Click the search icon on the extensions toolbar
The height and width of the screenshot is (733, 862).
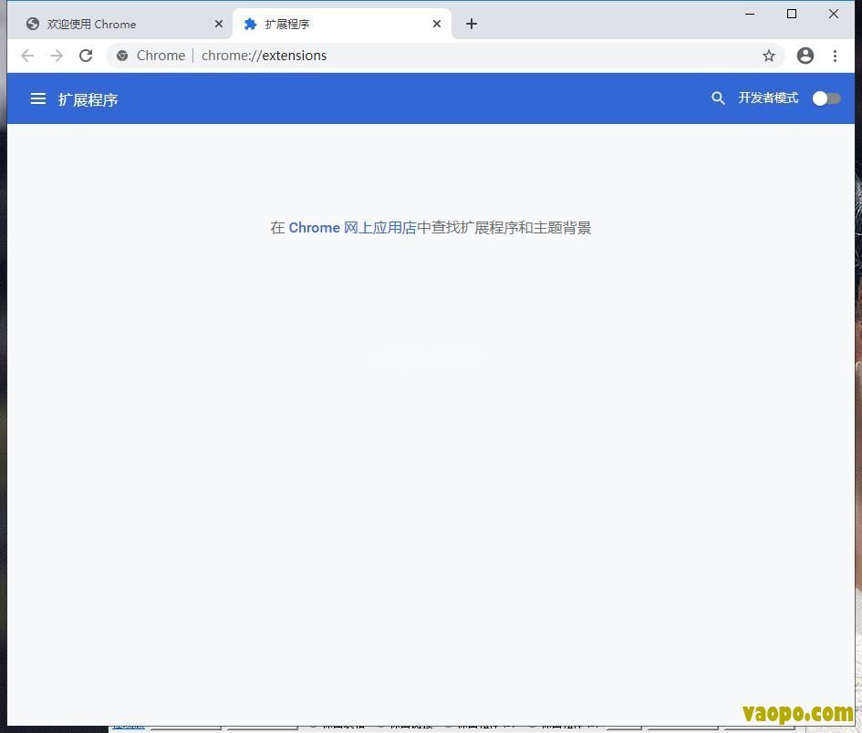(718, 98)
